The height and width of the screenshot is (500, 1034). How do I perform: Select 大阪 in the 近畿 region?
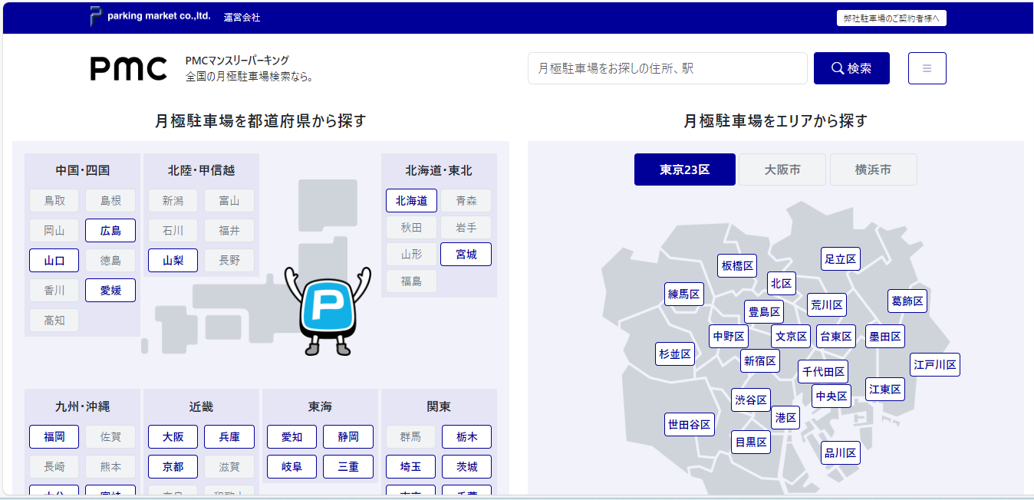pyautogui.click(x=173, y=437)
